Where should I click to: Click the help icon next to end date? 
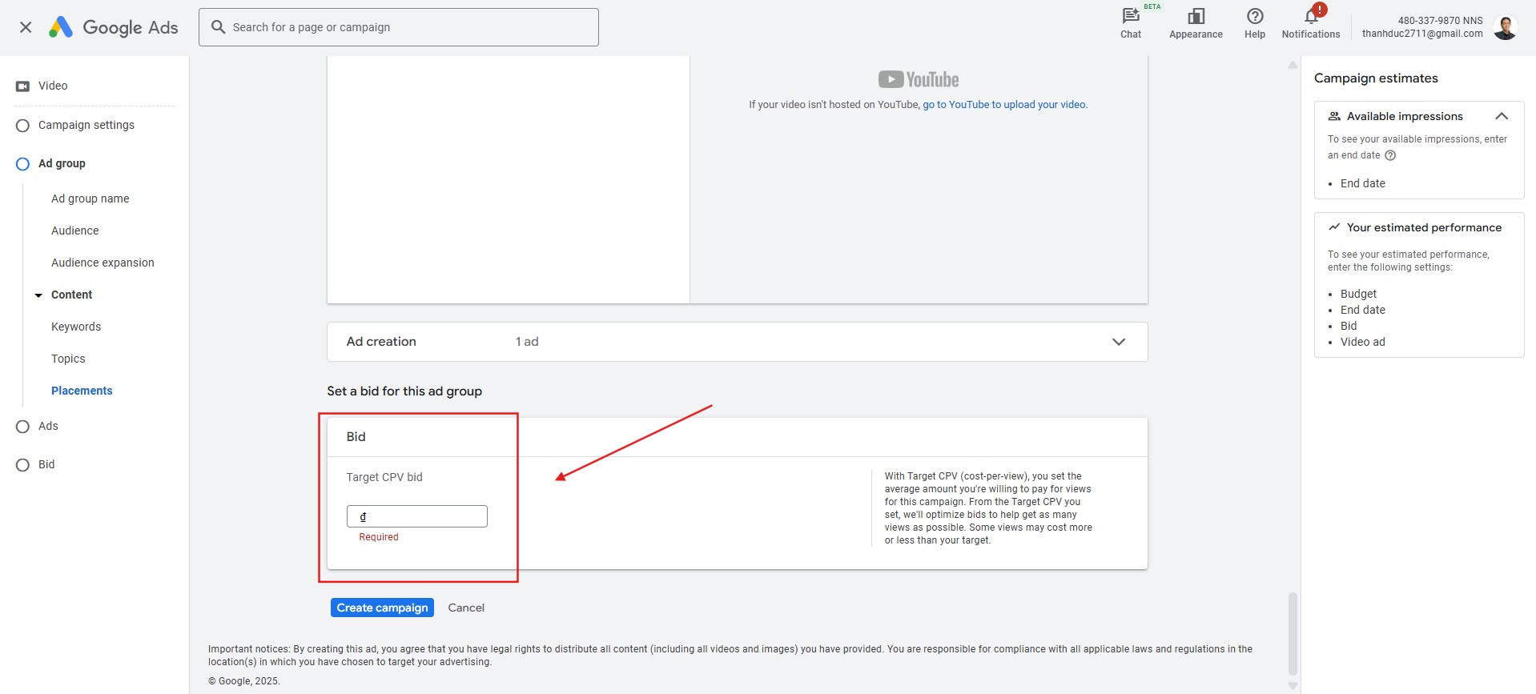point(1390,155)
